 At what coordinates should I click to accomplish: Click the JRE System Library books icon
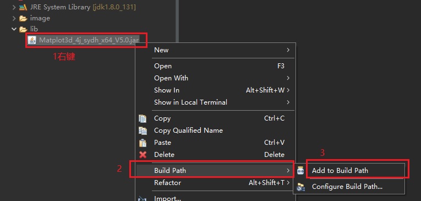coord(23,7)
